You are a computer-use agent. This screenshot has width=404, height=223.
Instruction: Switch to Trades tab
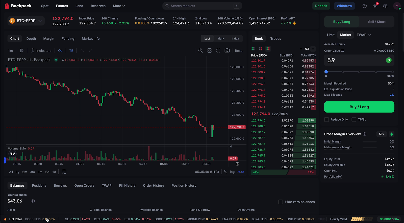(x=276, y=39)
